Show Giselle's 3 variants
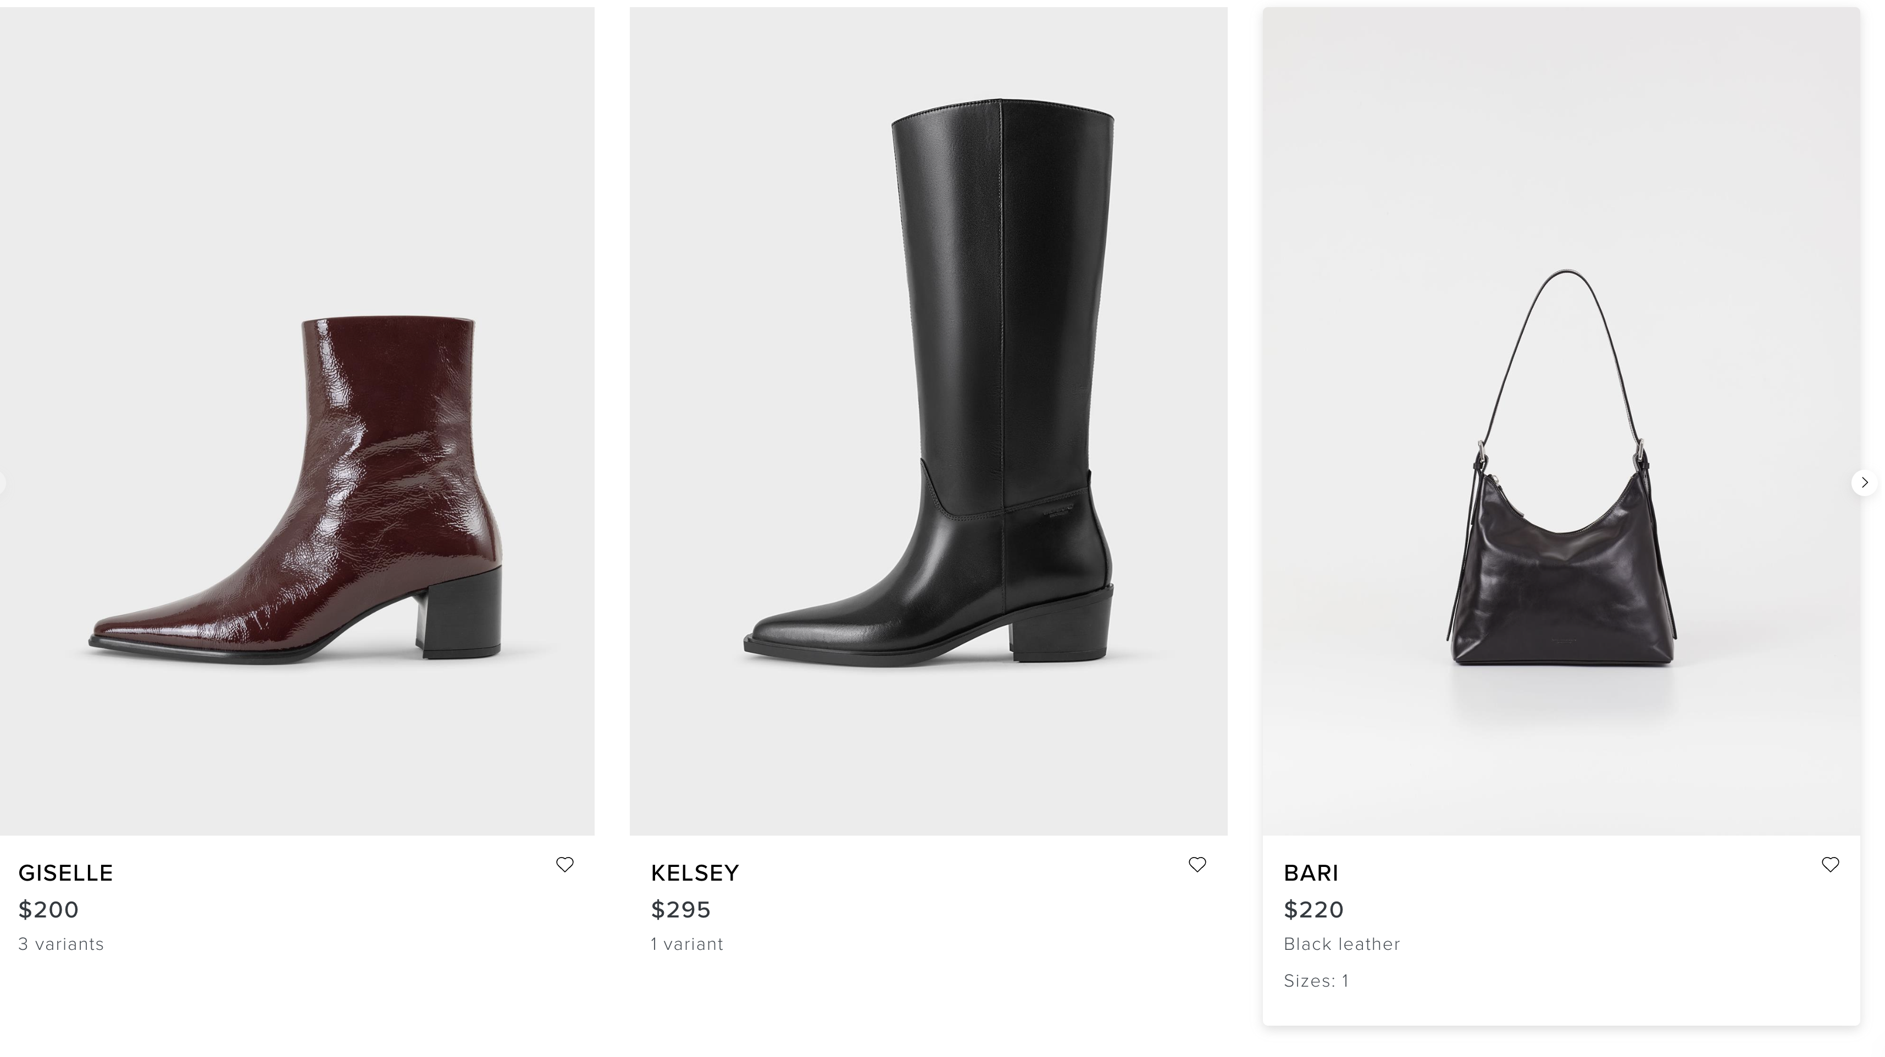1885x1057 pixels. (x=62, y=944)
